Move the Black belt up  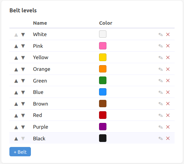tap(16, 139)
